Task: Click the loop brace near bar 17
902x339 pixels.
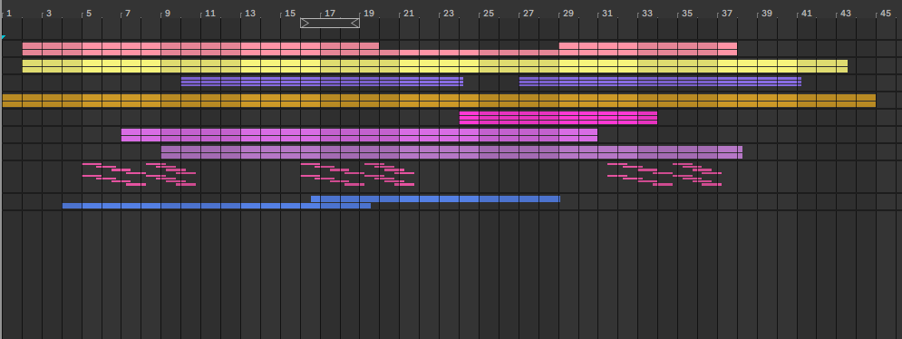Action: (330, 23)
